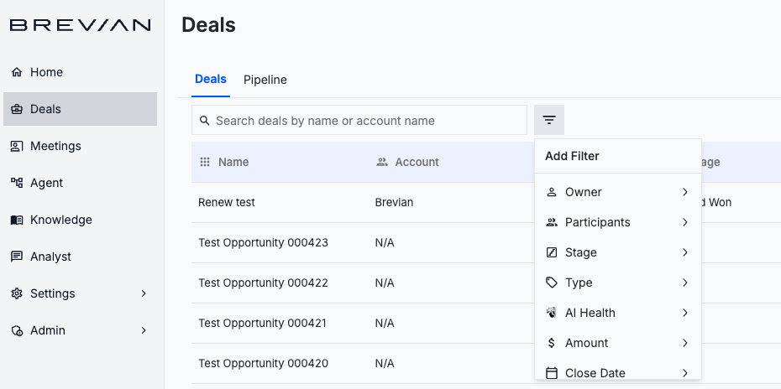The width and height of the screenshot is (781, 389).
Task: Open Test Opportunity 000423 deal
Action: pos(263,242)
